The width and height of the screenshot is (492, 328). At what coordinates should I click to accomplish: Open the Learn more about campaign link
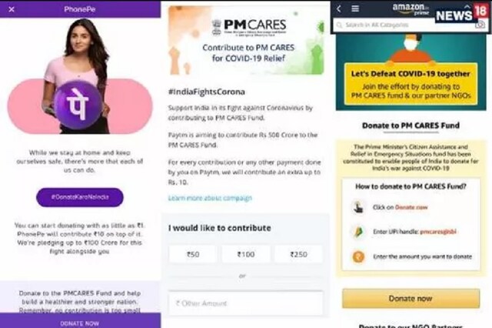pos(210,198)
